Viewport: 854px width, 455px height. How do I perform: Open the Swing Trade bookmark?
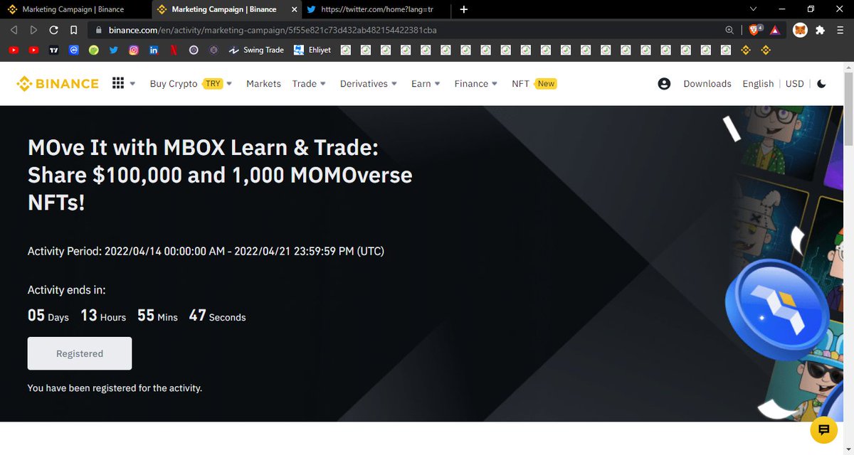[256, 50]
